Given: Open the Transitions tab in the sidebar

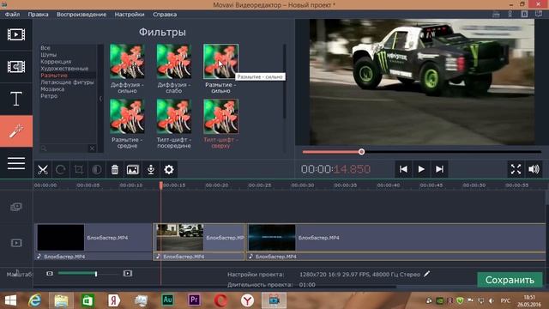Looking at the screenshot, I should coord(16,67).
